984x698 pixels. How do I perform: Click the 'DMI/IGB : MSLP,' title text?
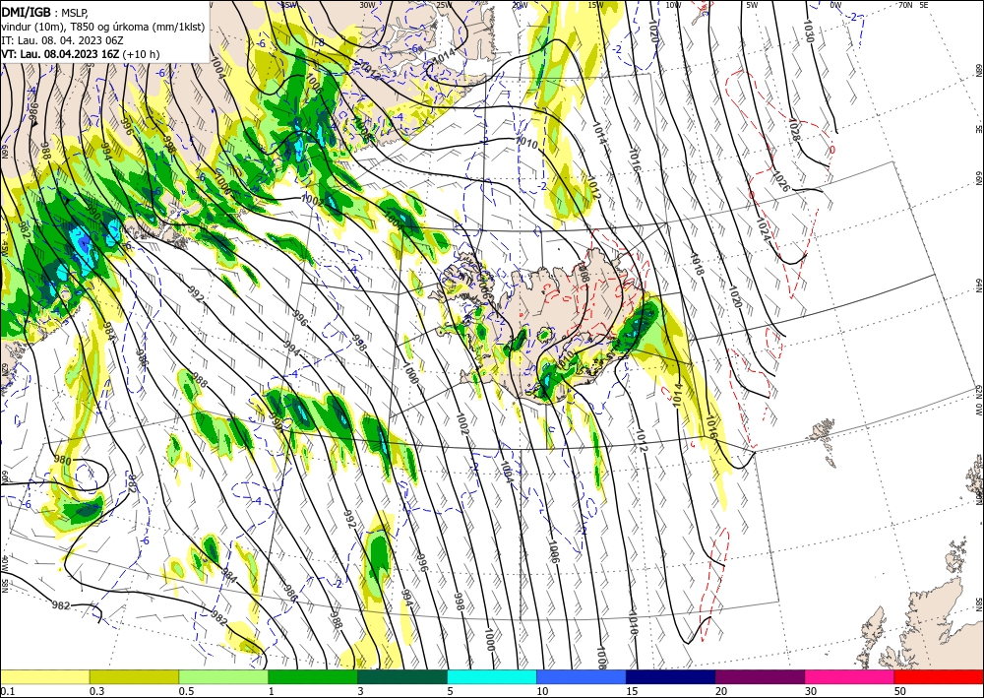45,12
